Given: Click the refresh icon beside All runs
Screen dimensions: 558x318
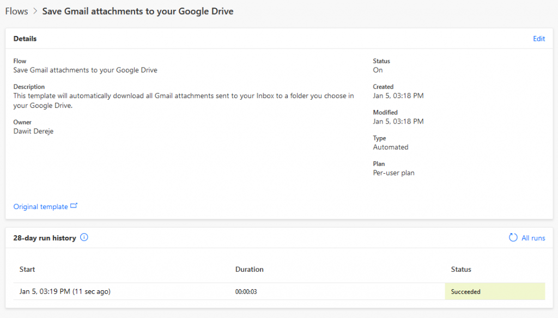Looking at the screenshot, I should [x=513, y=237].
